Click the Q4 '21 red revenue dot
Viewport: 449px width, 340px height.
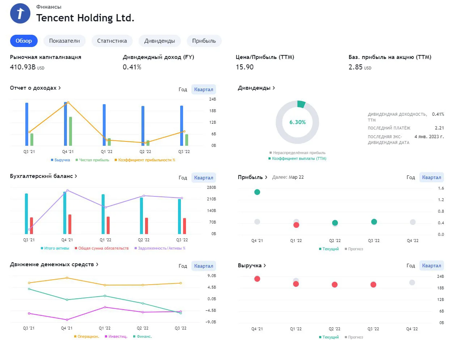257,279
